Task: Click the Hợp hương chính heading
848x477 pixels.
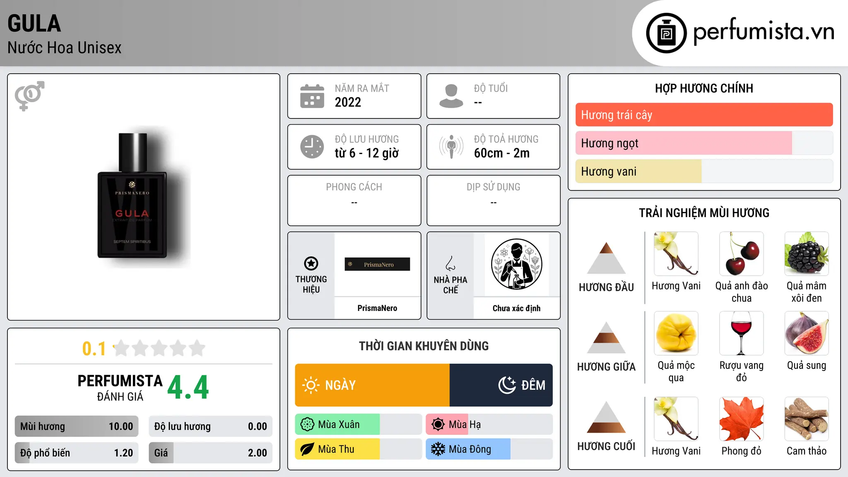Action: tap(704, 88)
